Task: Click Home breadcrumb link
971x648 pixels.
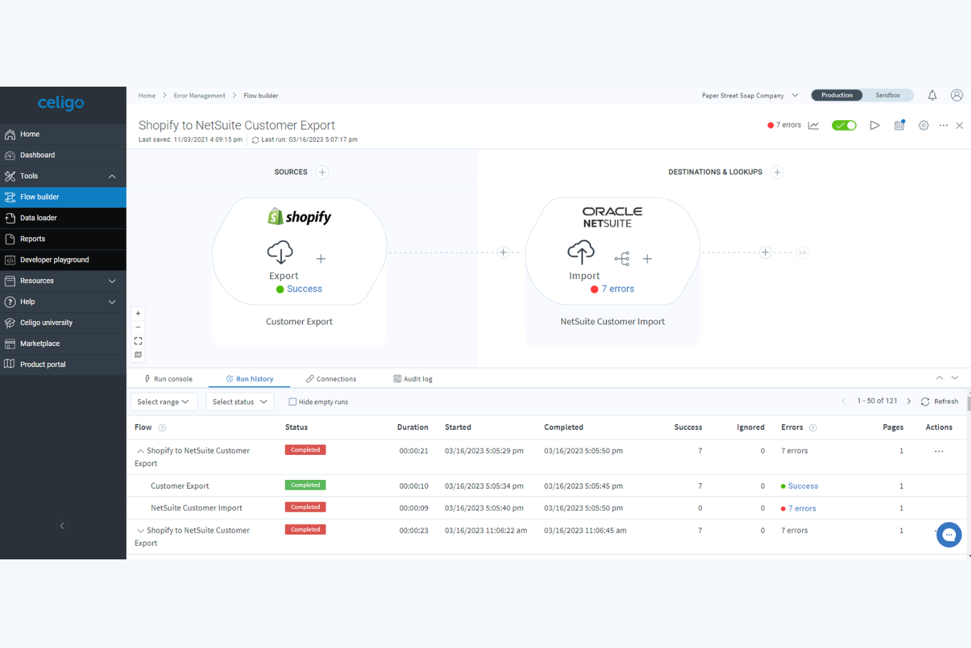Action: 147,96
